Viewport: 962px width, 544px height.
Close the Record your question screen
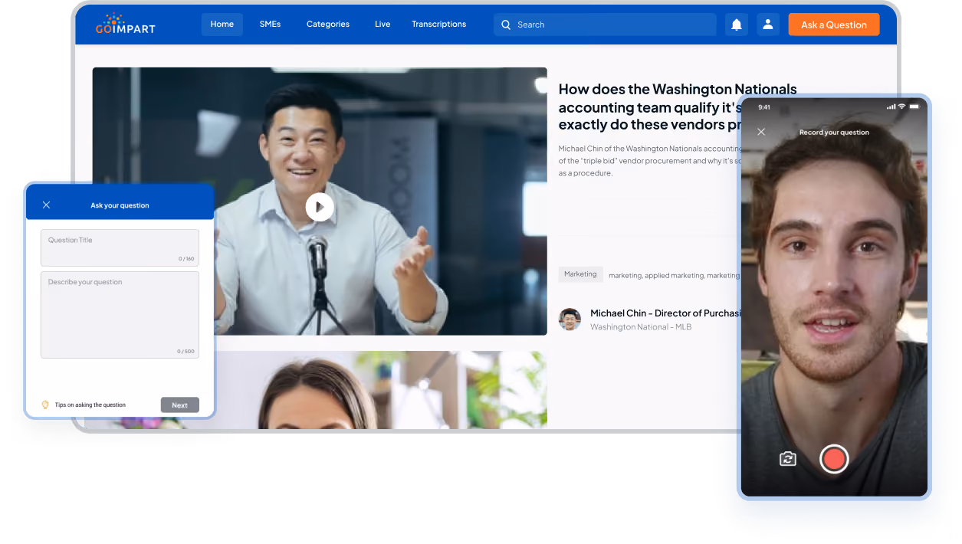coord(761,132)
